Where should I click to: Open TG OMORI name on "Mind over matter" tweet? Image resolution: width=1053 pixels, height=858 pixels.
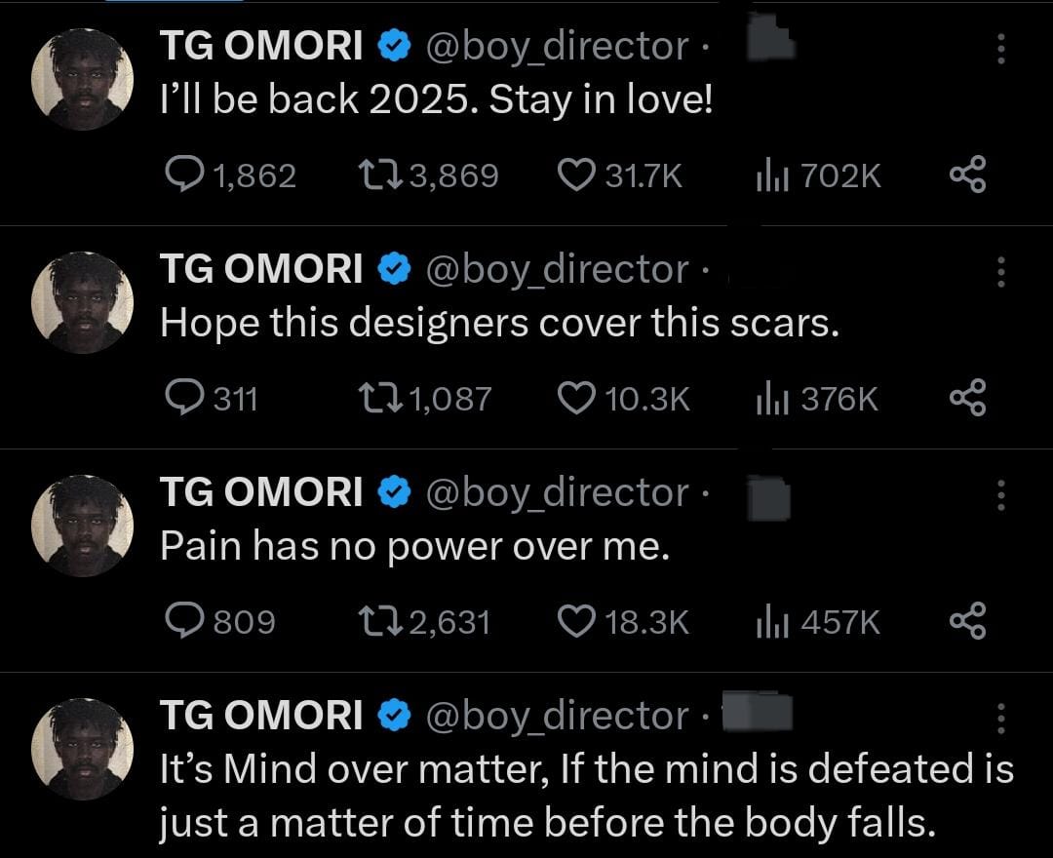click(261, 717)
